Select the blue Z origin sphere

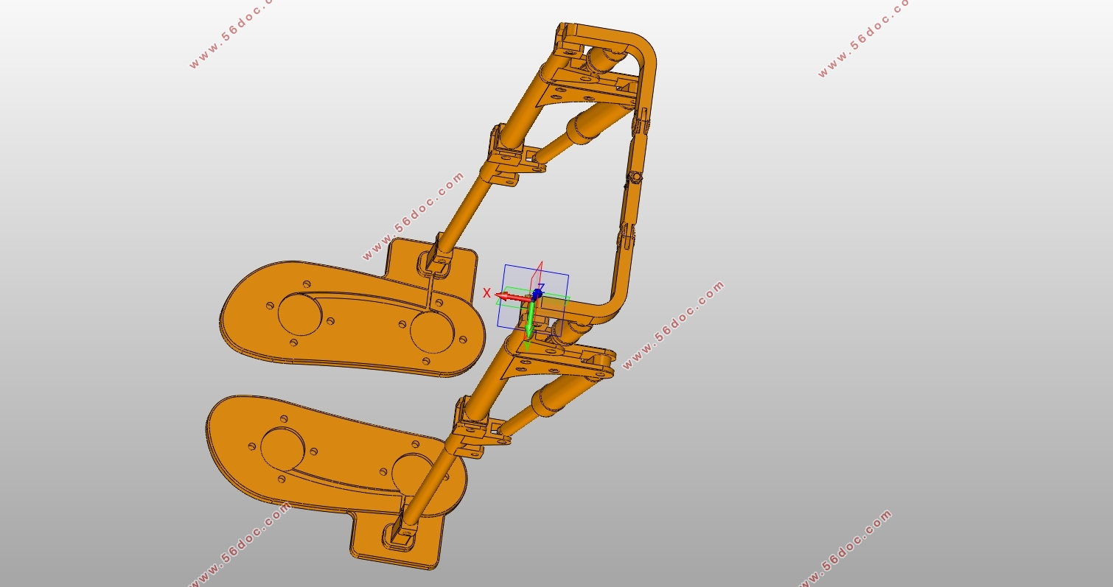pos(537,294)
